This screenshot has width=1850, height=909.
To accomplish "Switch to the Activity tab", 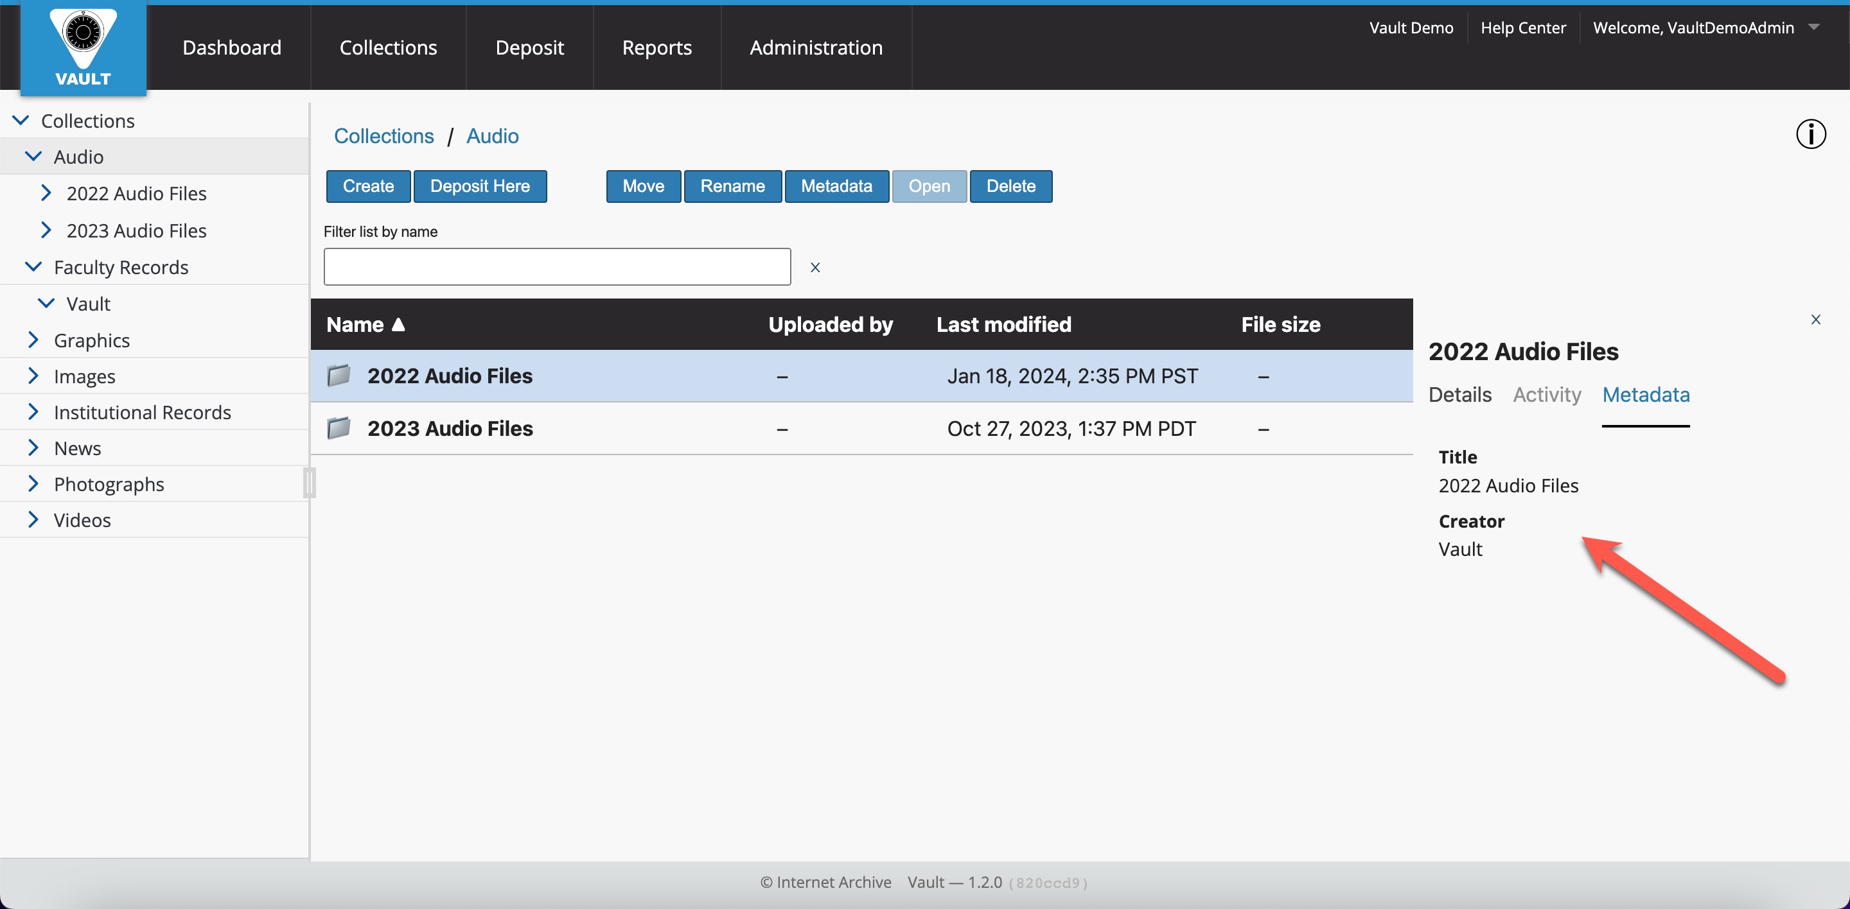I will [1546, 395].
